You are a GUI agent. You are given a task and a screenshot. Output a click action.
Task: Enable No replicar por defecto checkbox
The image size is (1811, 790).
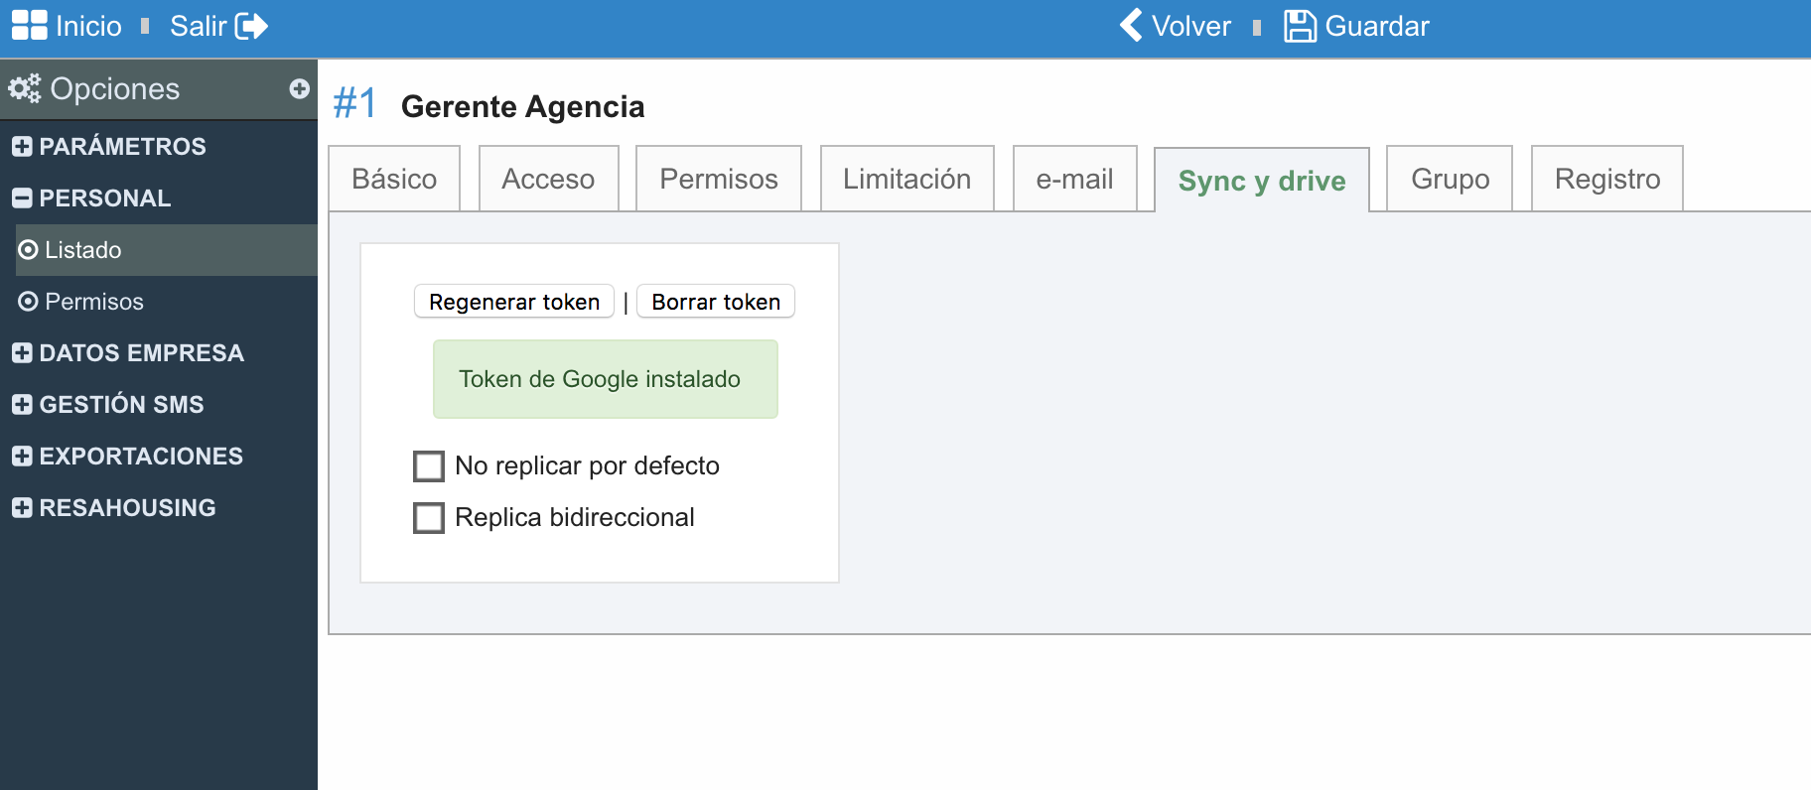click(429, 466)
